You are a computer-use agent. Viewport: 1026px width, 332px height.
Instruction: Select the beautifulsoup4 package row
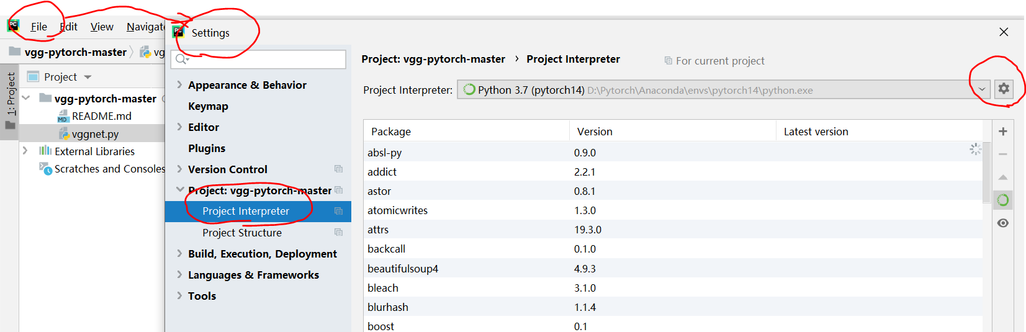click(x=673, y=268)
